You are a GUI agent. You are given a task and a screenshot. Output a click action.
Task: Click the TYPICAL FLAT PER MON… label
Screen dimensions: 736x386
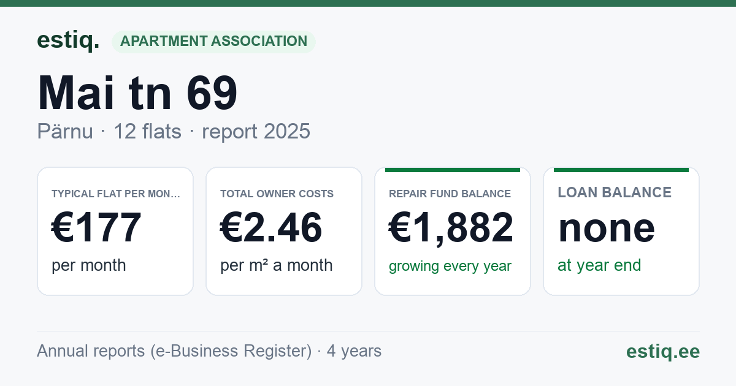click(116, 194)
